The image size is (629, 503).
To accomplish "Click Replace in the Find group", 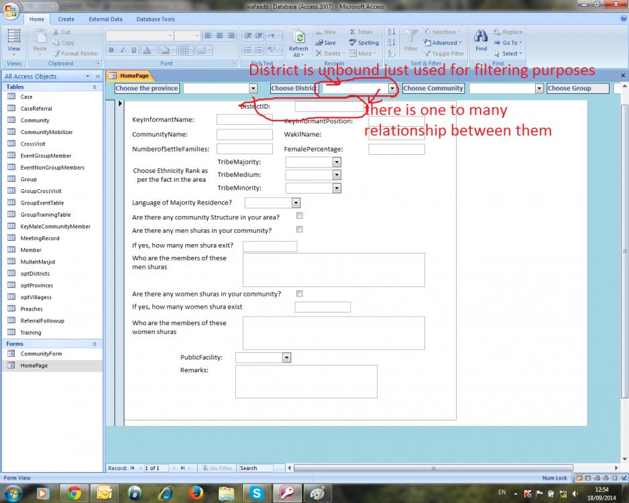I will click(508, 32).
